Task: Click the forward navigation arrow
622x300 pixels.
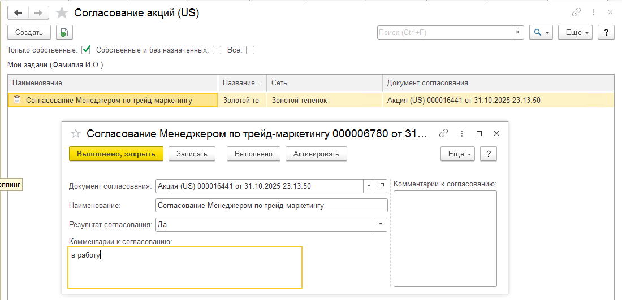Action: point(38,12)
